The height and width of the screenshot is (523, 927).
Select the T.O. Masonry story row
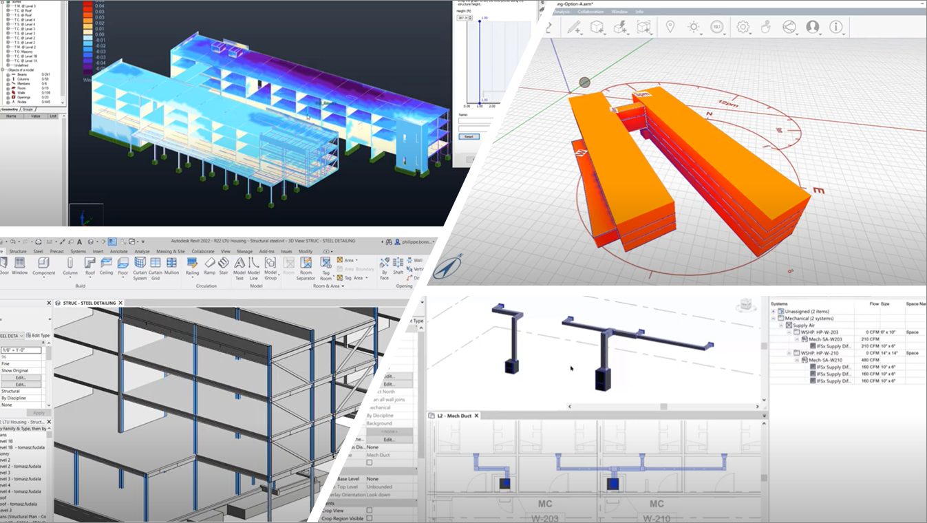click(x=23, y=51)
